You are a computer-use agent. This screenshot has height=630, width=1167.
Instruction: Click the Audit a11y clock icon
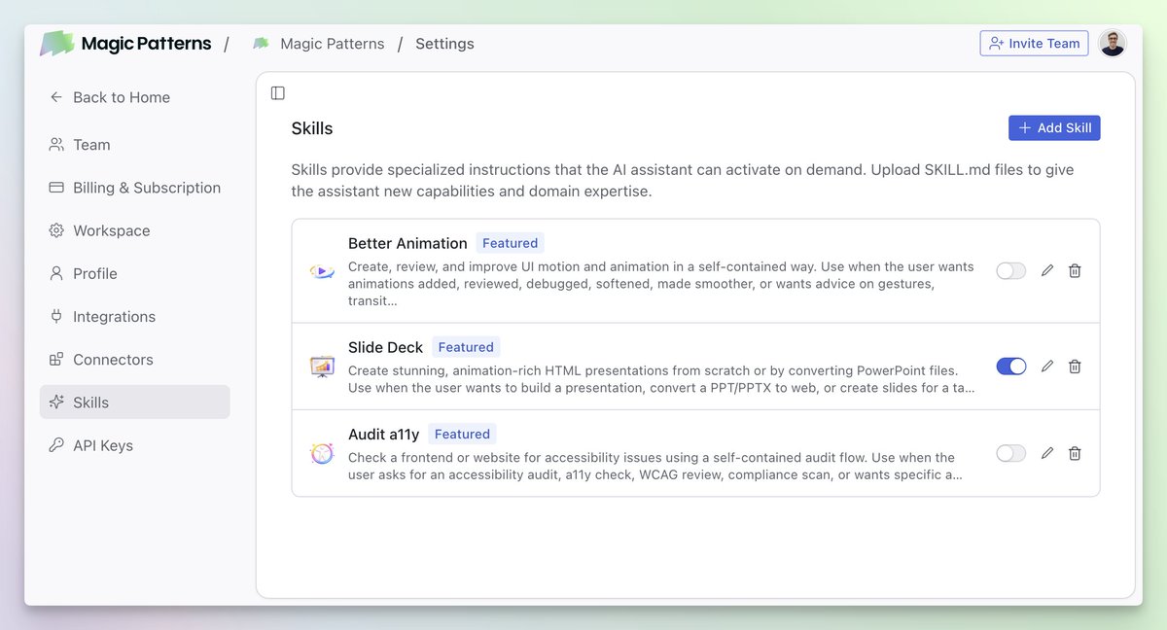(322, 454)
